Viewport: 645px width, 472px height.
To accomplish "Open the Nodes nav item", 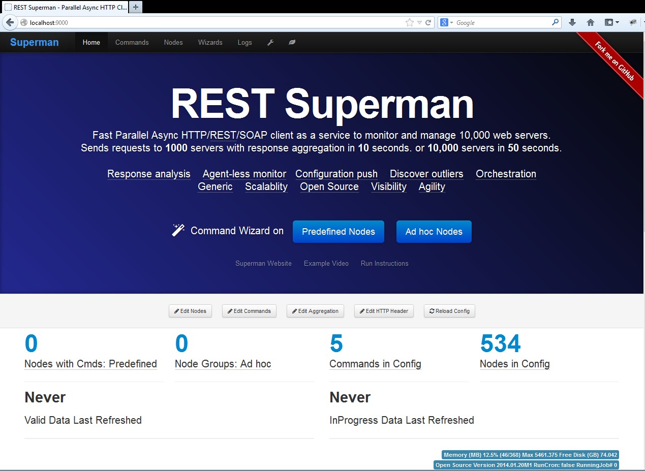I will 173,42.
